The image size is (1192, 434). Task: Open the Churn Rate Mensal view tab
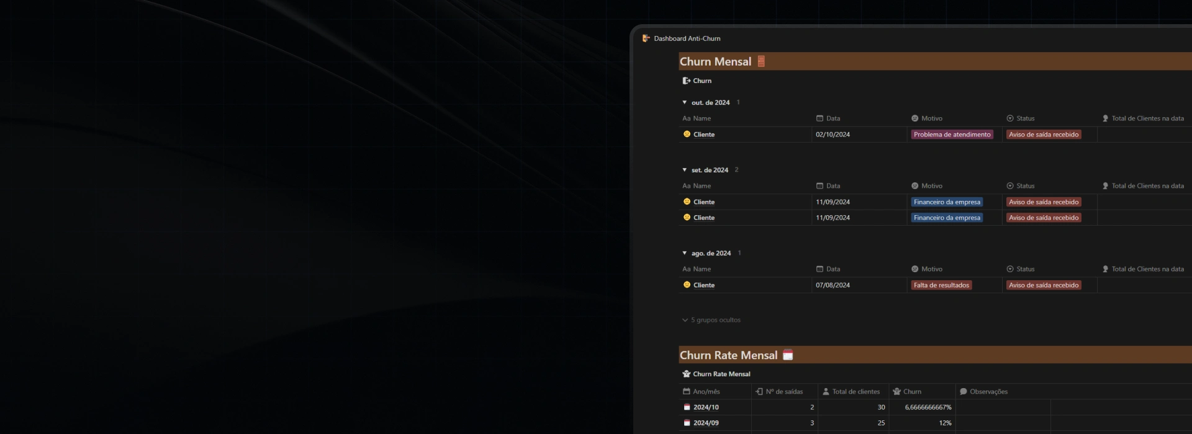pyautogui.click(x=716, y=374)
